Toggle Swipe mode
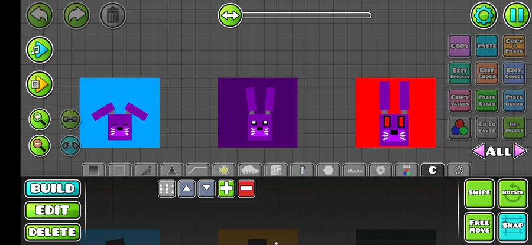The image size is (532, 245). pyautogui.click(x=479, y=194)
